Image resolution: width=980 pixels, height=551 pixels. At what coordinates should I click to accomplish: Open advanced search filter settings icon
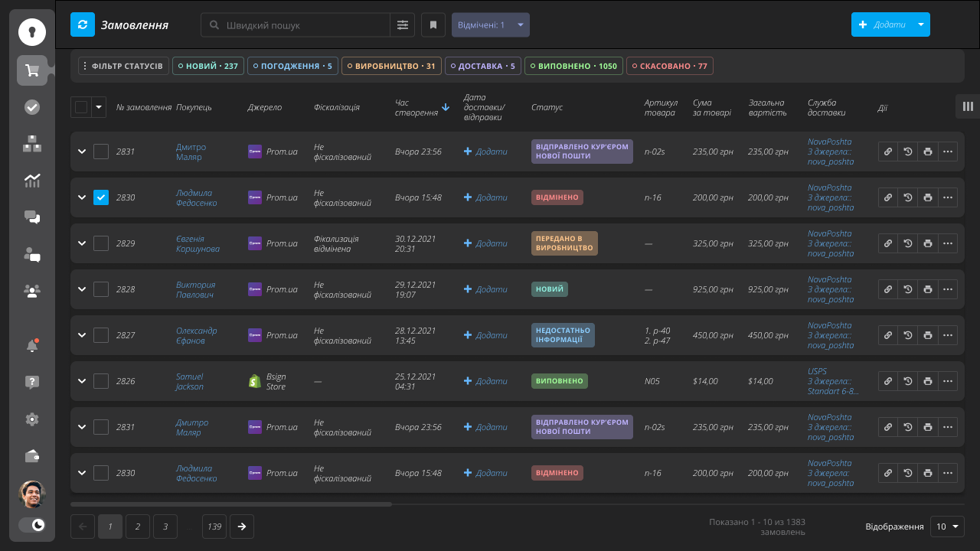coord(403,24)
